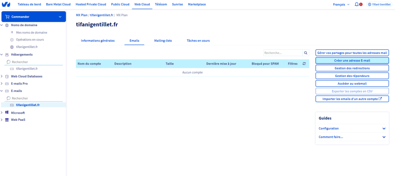Viewport: 395px width, 176px height.
Task: Open Opérations en cours in sidebar
Action: click(29, 40)
